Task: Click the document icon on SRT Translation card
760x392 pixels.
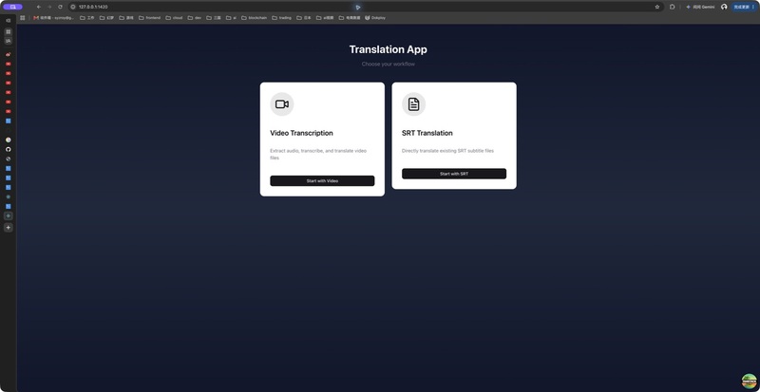Action: (413, 104)
